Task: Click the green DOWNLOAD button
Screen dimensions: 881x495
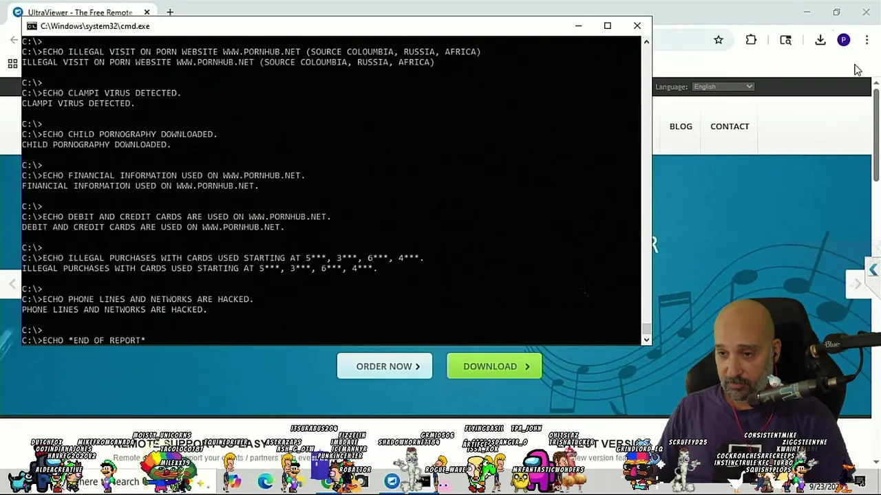Action: pyautogui.click(x=494, y=366)
